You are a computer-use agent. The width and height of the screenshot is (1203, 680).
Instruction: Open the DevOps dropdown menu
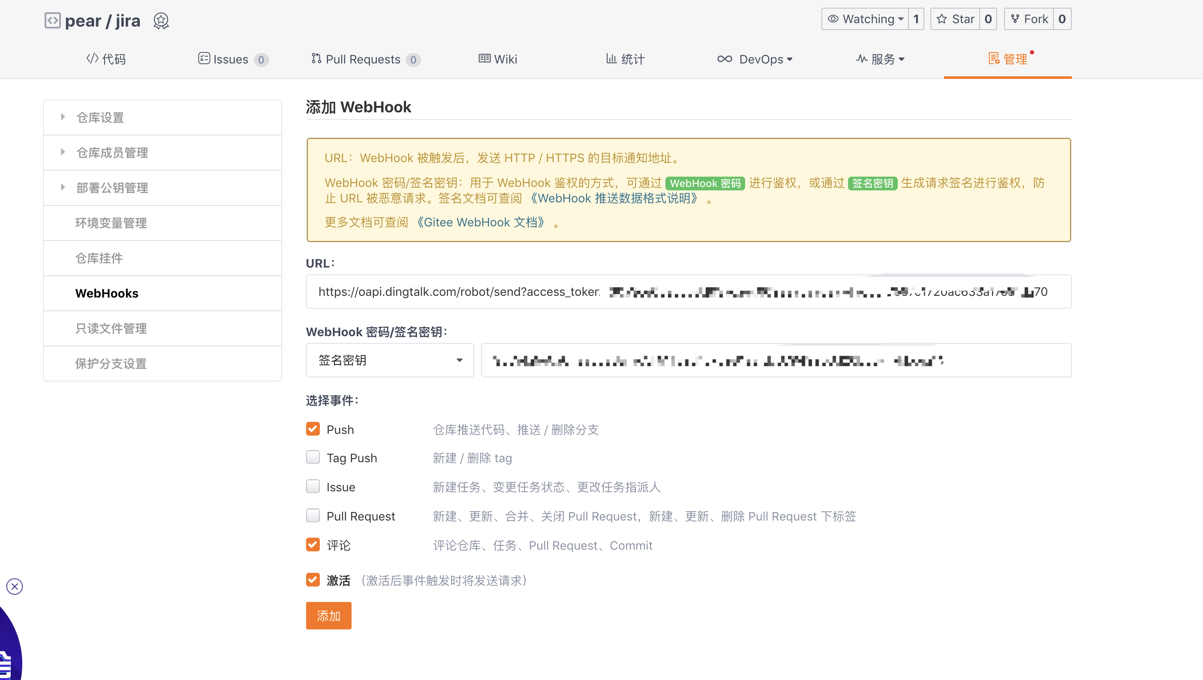click(x=755, y=59)
